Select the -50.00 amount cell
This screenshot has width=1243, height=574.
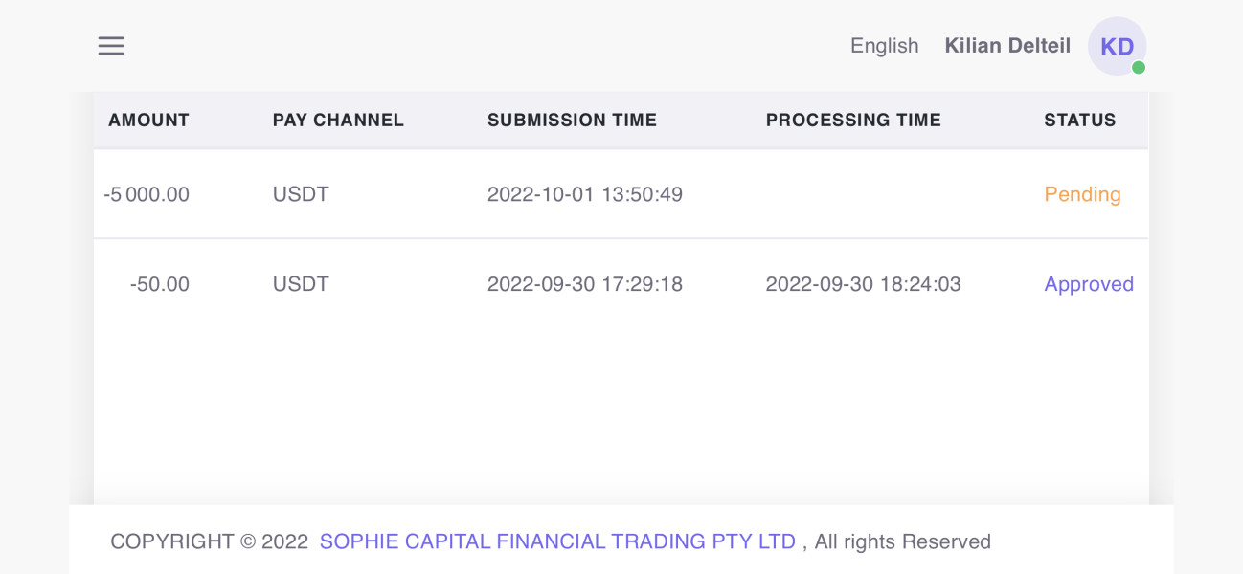pyautogui.click(x=160, y=284)
